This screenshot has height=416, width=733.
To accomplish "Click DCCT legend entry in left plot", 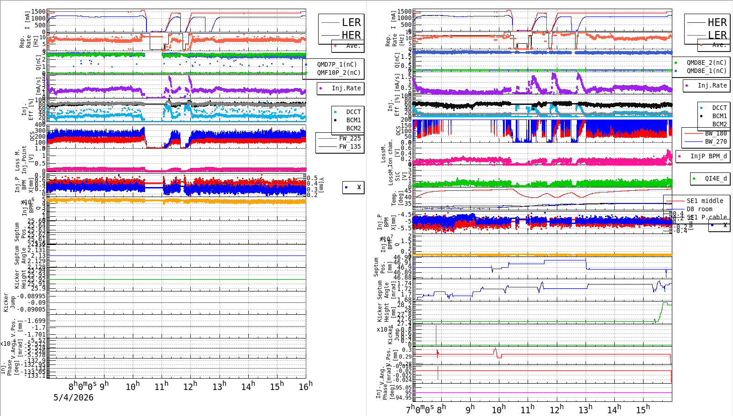I will (353, 112).
